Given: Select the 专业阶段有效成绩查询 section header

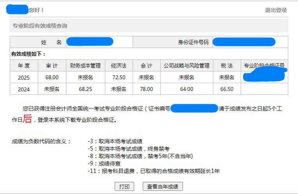Looking at the screenshot, I should tap(40, 26).
